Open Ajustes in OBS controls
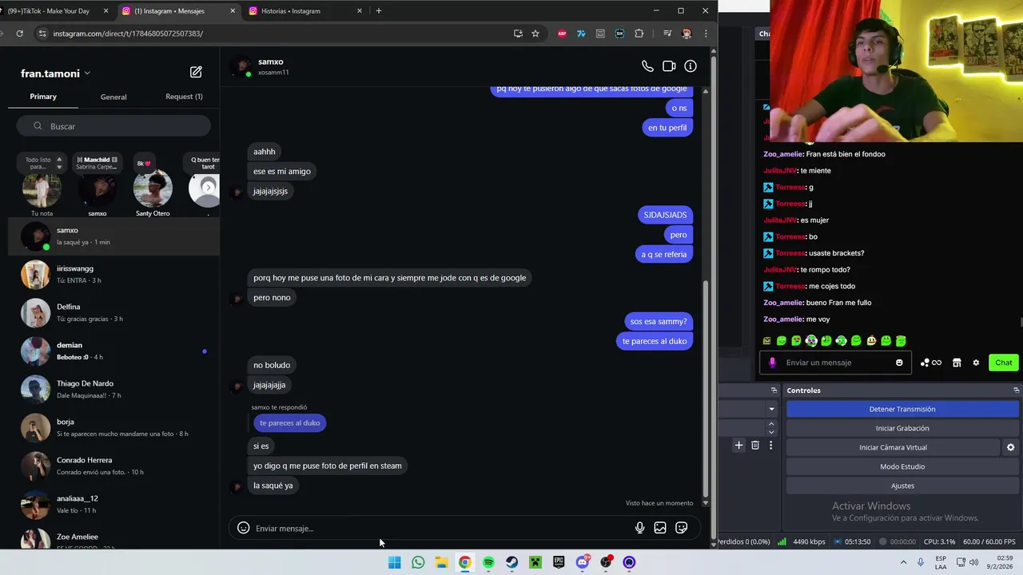This screenshot has height=575, width=1023. [x=902, y=486]
